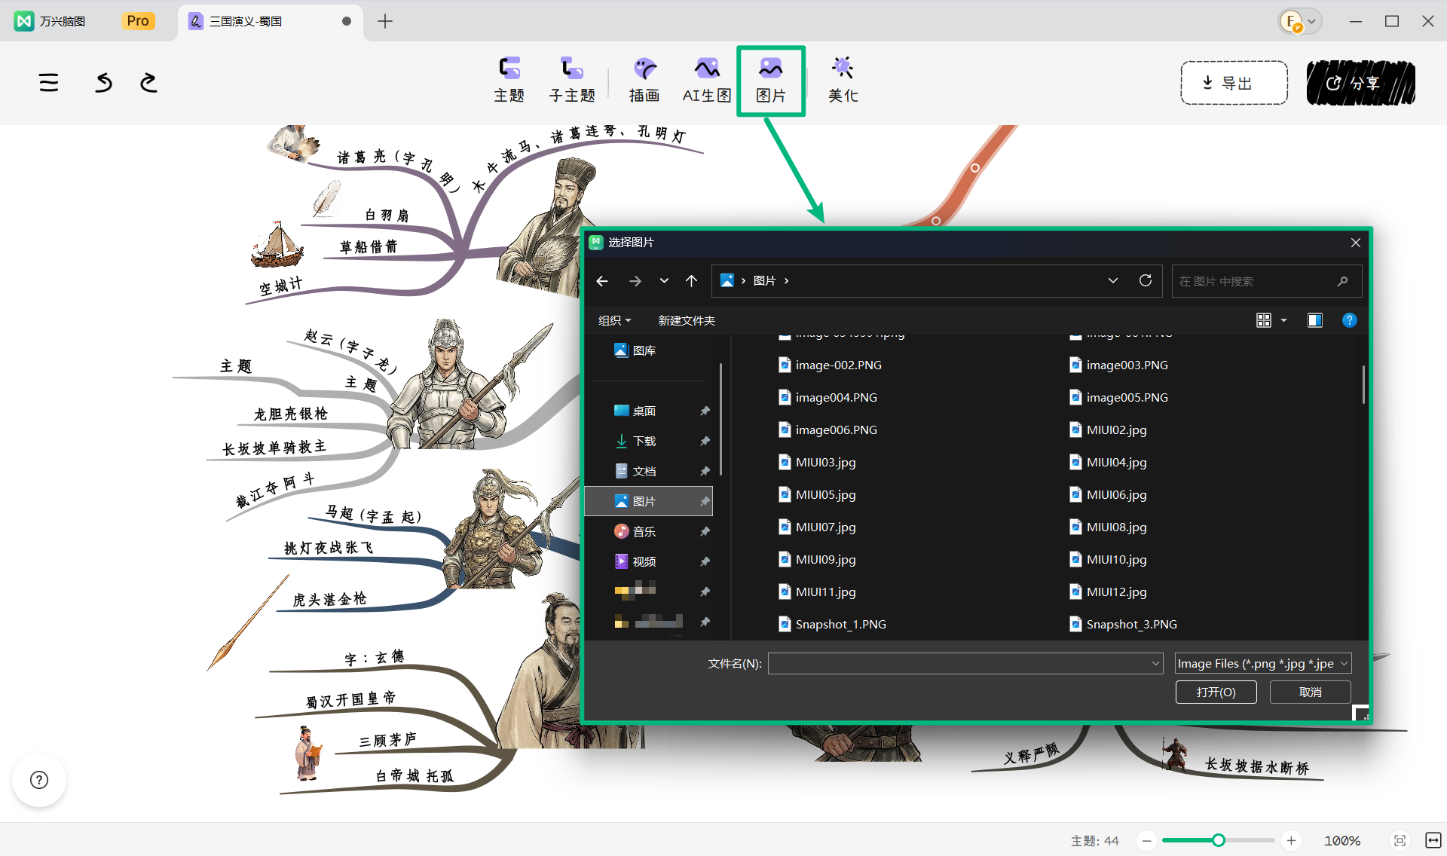This screenshot has width=1447, height=856.
Task: Click the Pro badge
Action: pos(138,21)
